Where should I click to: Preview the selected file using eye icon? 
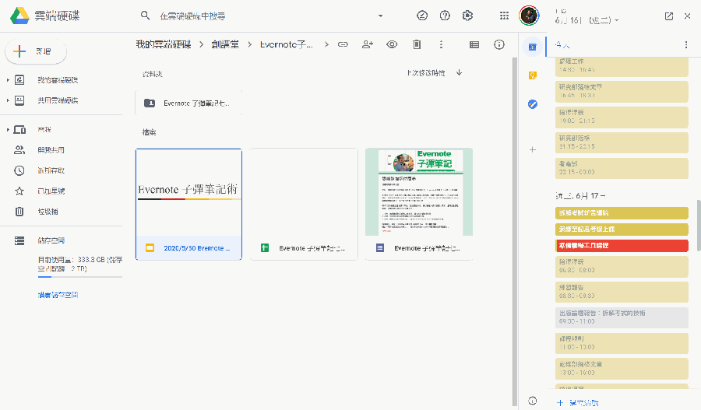[392, 44]
